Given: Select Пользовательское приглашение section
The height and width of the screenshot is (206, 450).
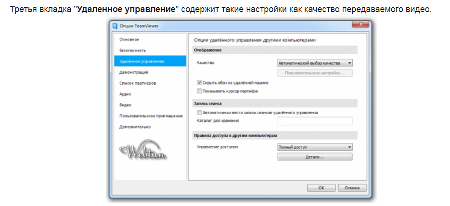Looking at the screenshot, I should [x=151, y=116].
